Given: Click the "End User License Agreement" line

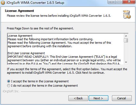Looking at the screenshot, I should click(x=26, y=53).
